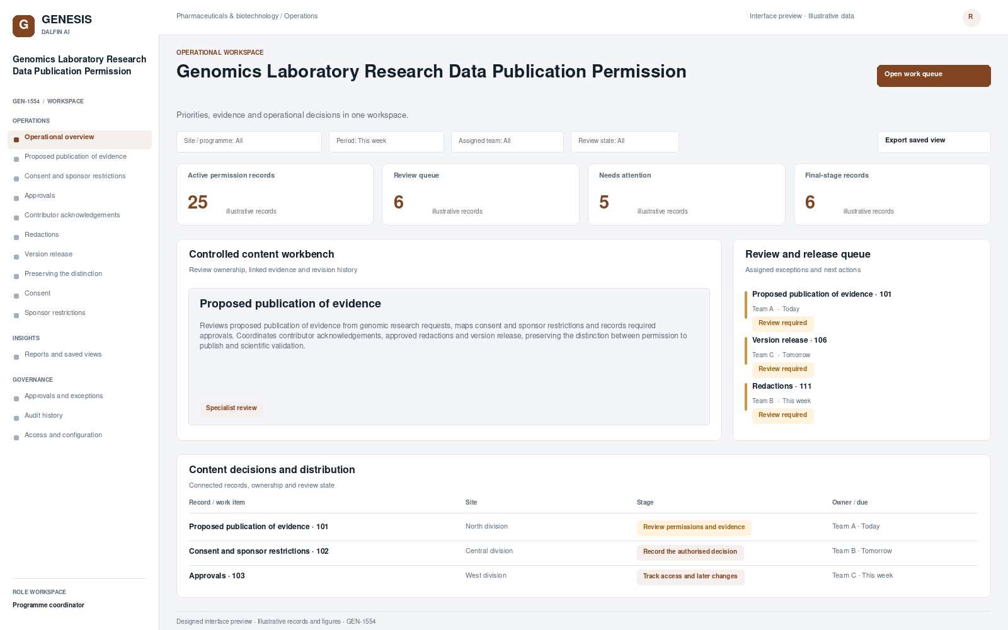Open queue item Redactions · 111
This screenshot has width=1008, height=630.
point(782,386)
